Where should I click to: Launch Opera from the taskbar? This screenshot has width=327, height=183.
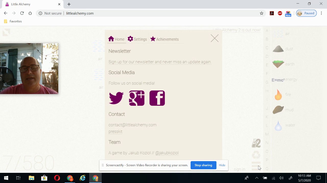(57, 178)
